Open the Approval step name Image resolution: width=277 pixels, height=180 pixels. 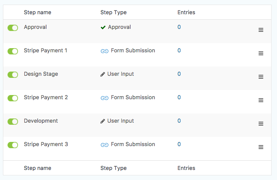[35, 27]
